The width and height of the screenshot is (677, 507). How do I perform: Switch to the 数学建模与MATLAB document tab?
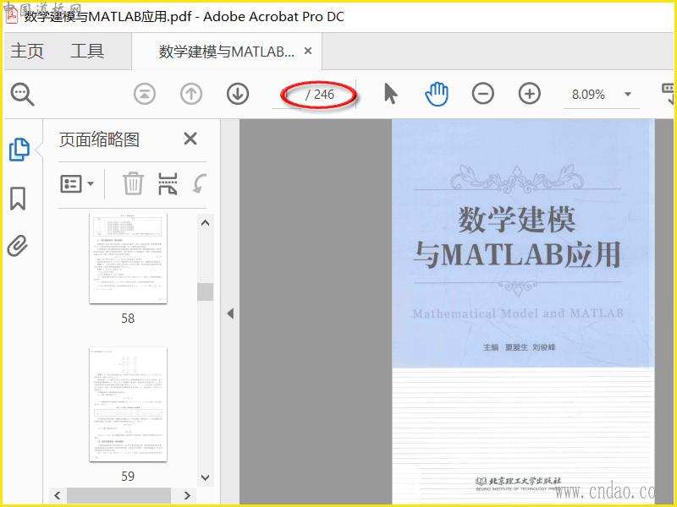tap(227, 52)
